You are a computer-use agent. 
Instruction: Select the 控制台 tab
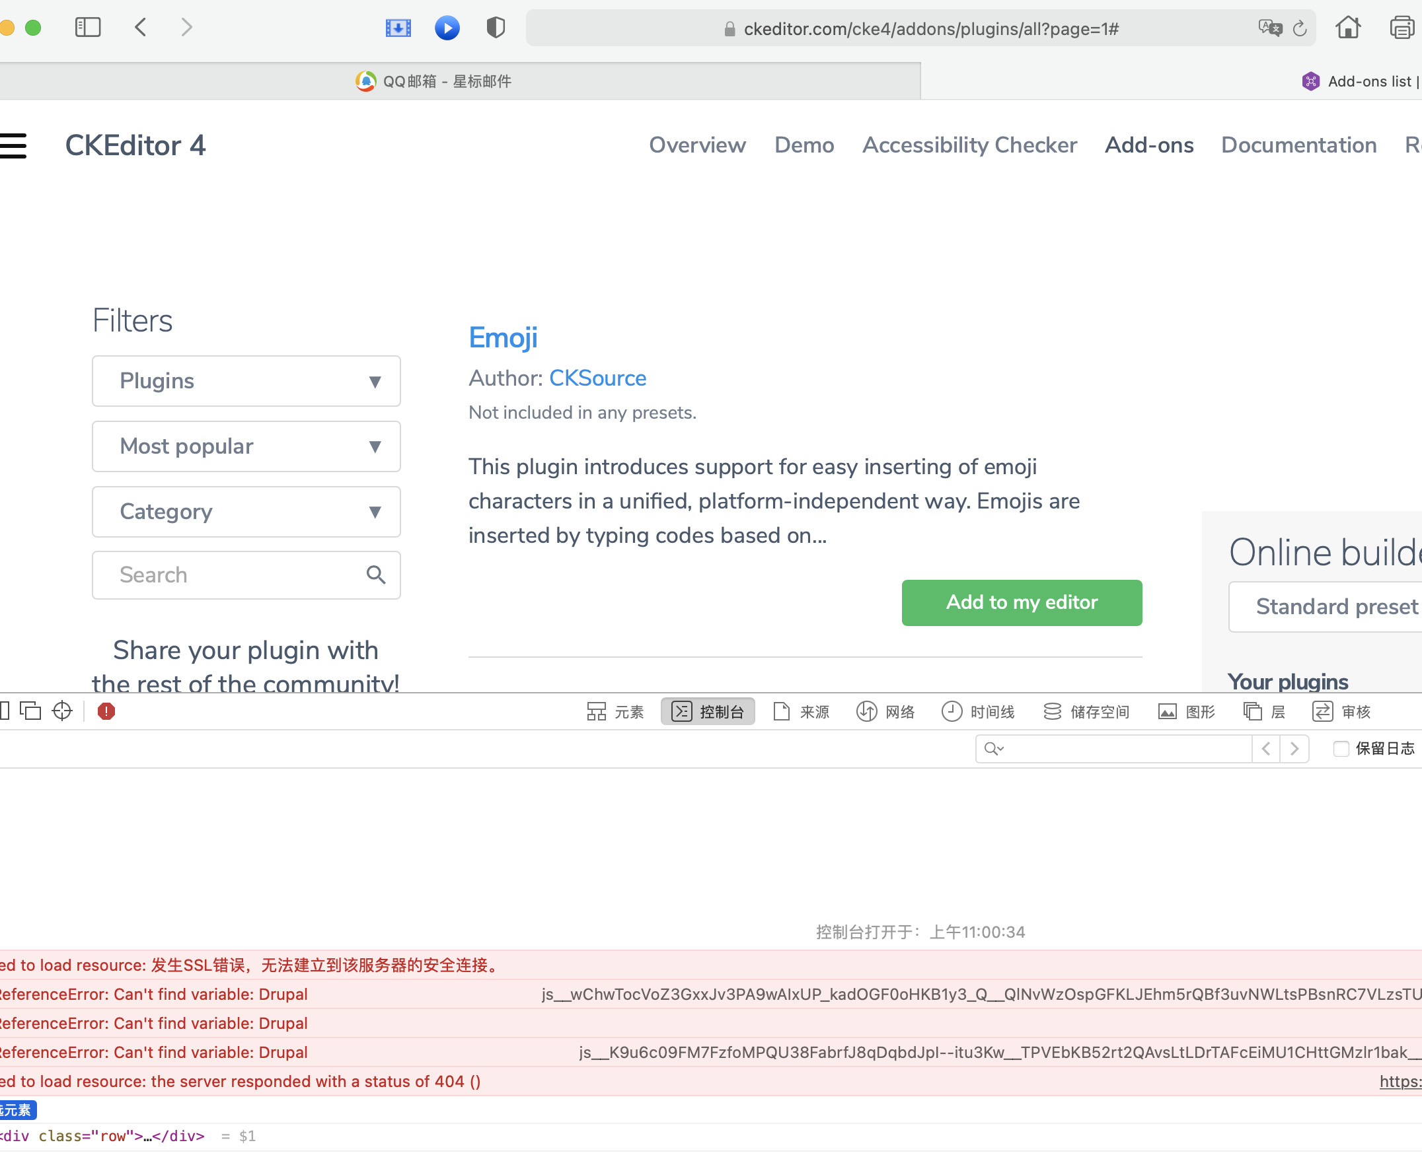[708, 712]
